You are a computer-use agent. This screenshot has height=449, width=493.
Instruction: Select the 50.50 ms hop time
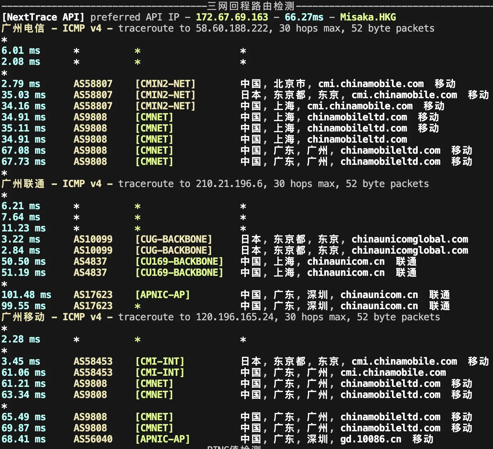point(24,261)
